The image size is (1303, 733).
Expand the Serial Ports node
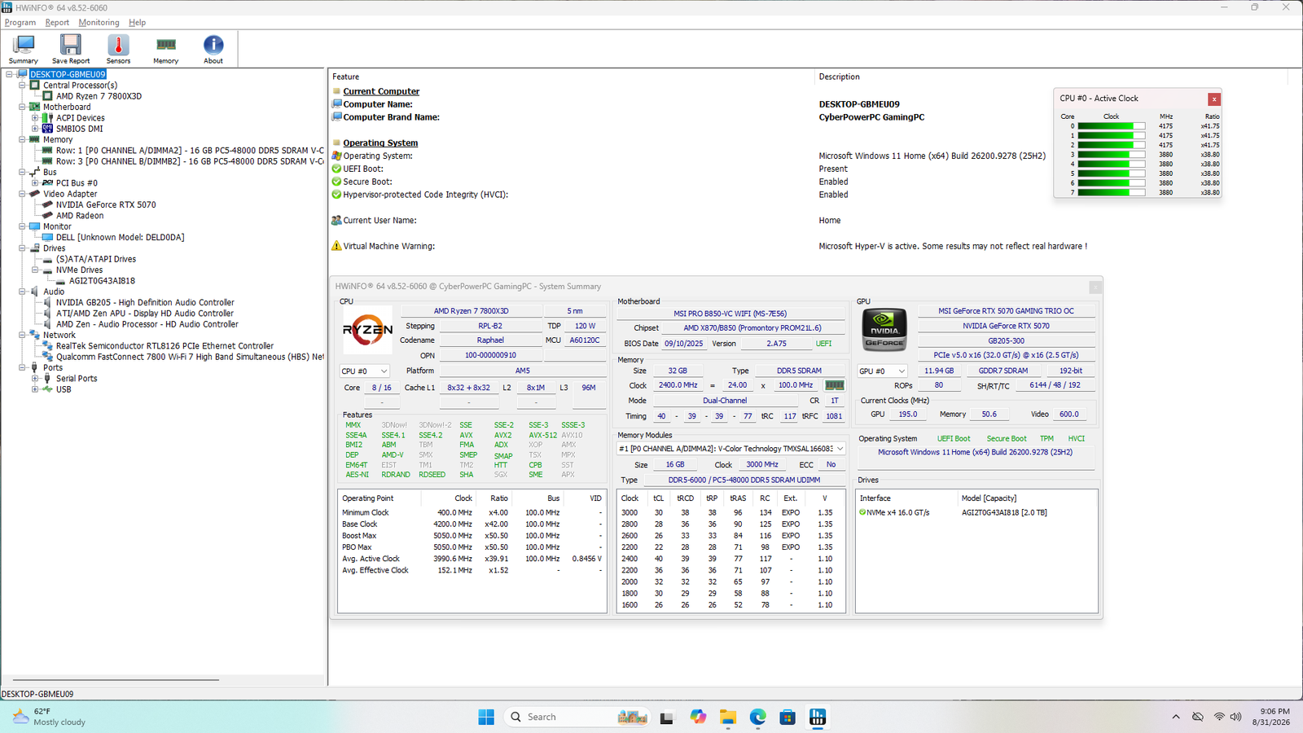click(35, 379)
